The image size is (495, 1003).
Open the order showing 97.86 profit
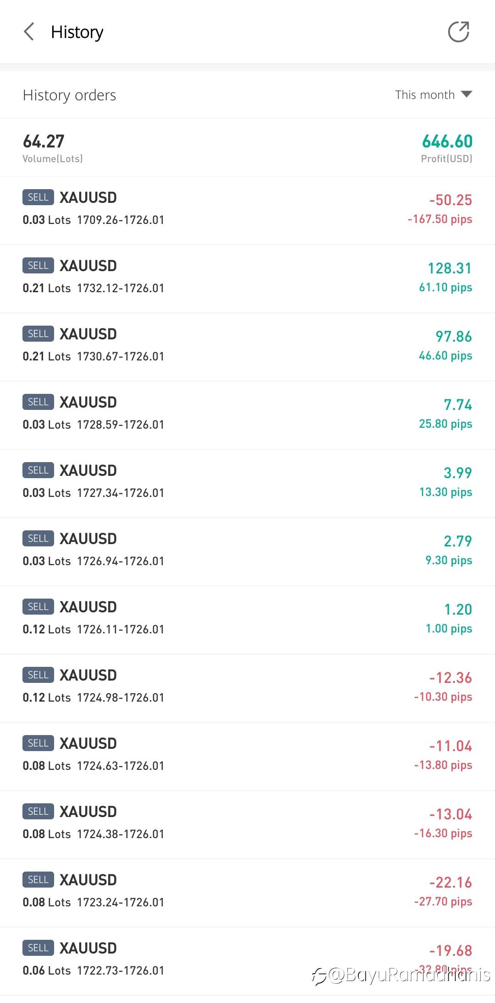(x=247, y=346)
